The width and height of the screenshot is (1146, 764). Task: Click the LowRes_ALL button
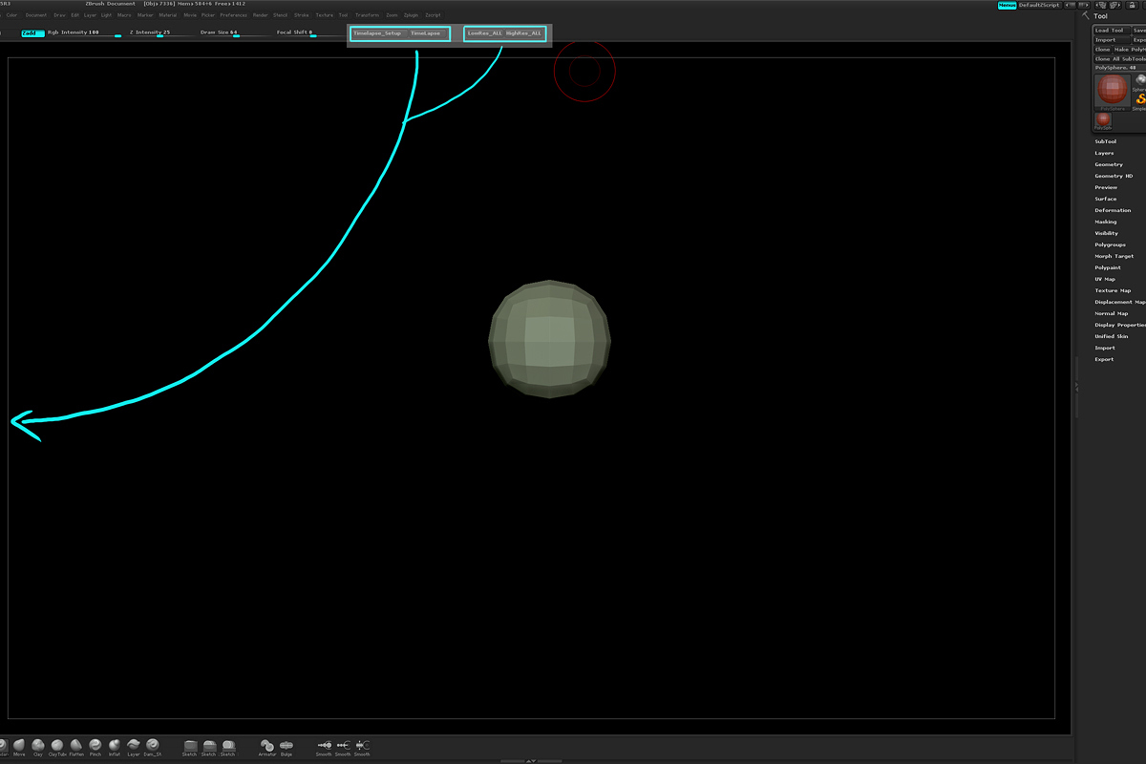pos(484,33)
